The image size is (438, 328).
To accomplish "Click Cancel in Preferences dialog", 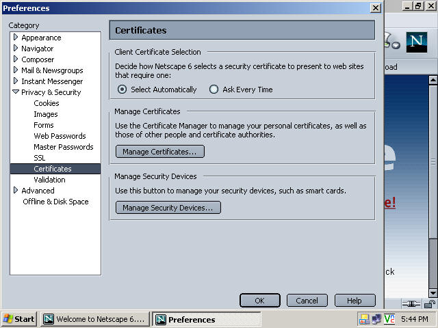I will (307, 301).
